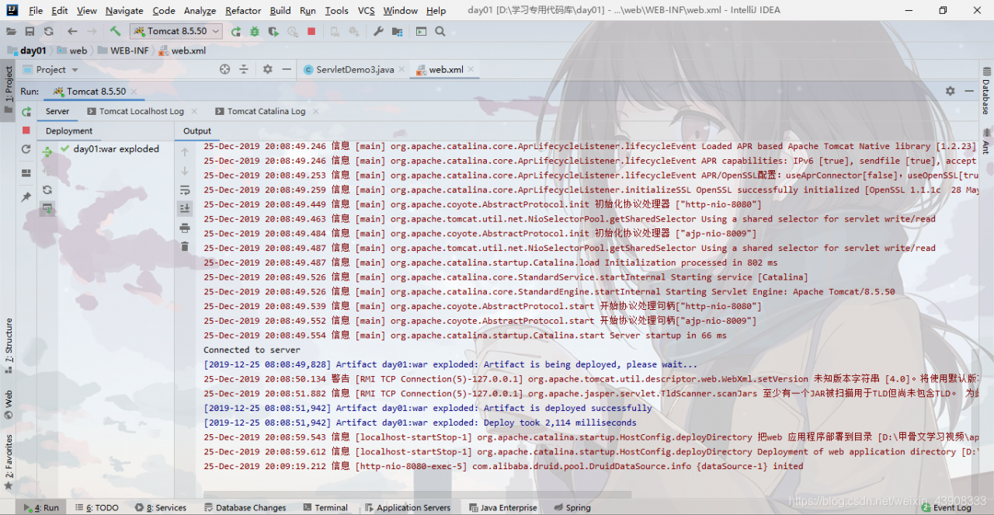Navigate back with the left arrow icon
The width and height of the screenshot is (994, 515).
click(x=72, y=31)
